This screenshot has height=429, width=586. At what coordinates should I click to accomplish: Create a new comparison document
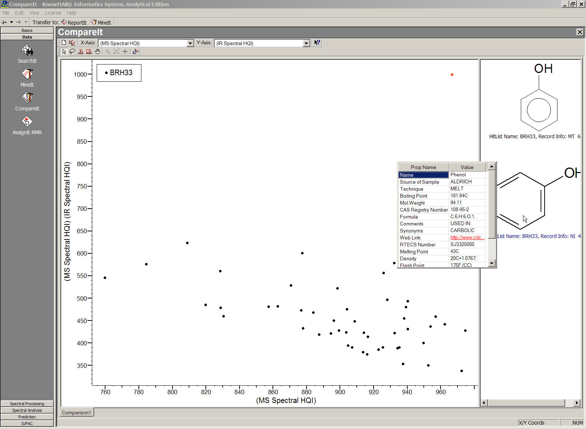click(x=64, y=43)
